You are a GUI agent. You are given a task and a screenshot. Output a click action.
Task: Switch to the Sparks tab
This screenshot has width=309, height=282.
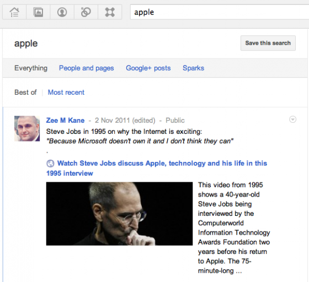coord(193,68)
